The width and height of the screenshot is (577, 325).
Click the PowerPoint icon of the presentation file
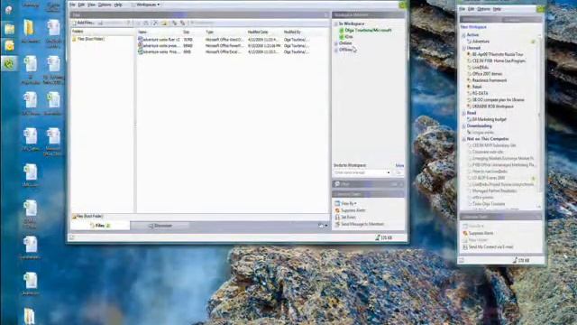coord(141,46)
